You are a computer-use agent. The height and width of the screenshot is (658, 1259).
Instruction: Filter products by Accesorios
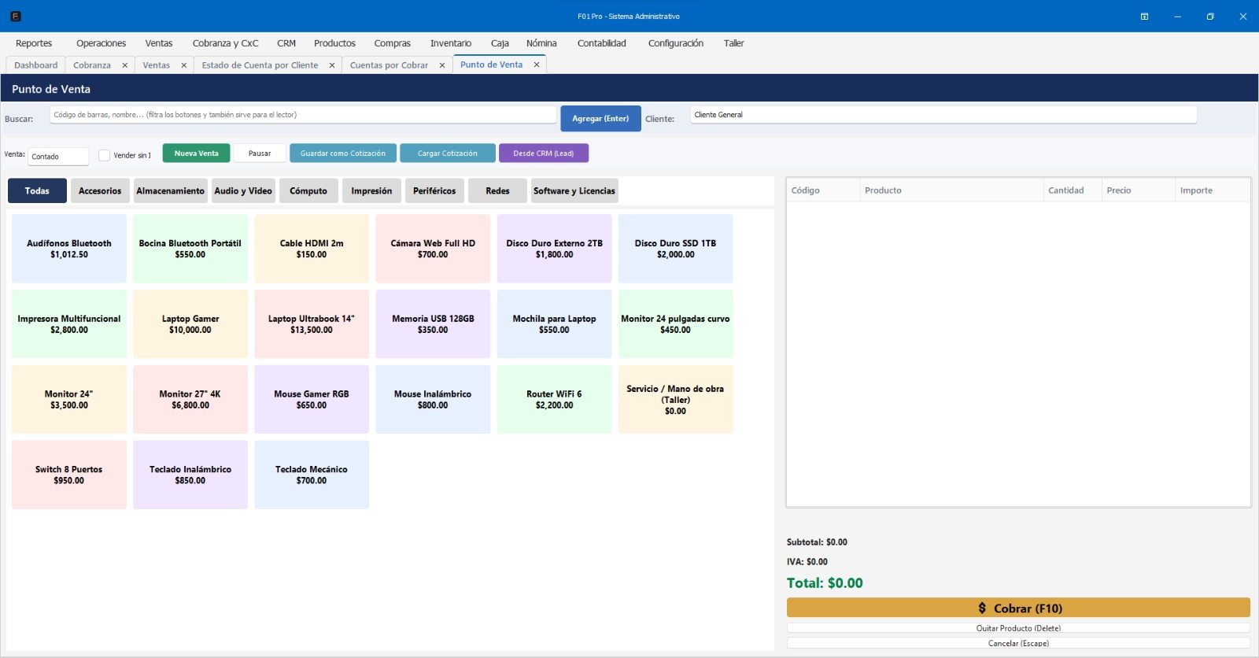pos(100,190)
